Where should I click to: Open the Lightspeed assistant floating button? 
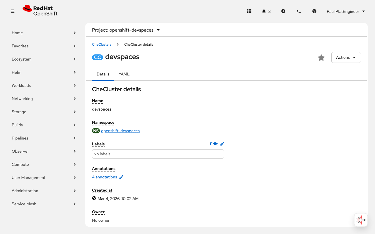[361, 220]
